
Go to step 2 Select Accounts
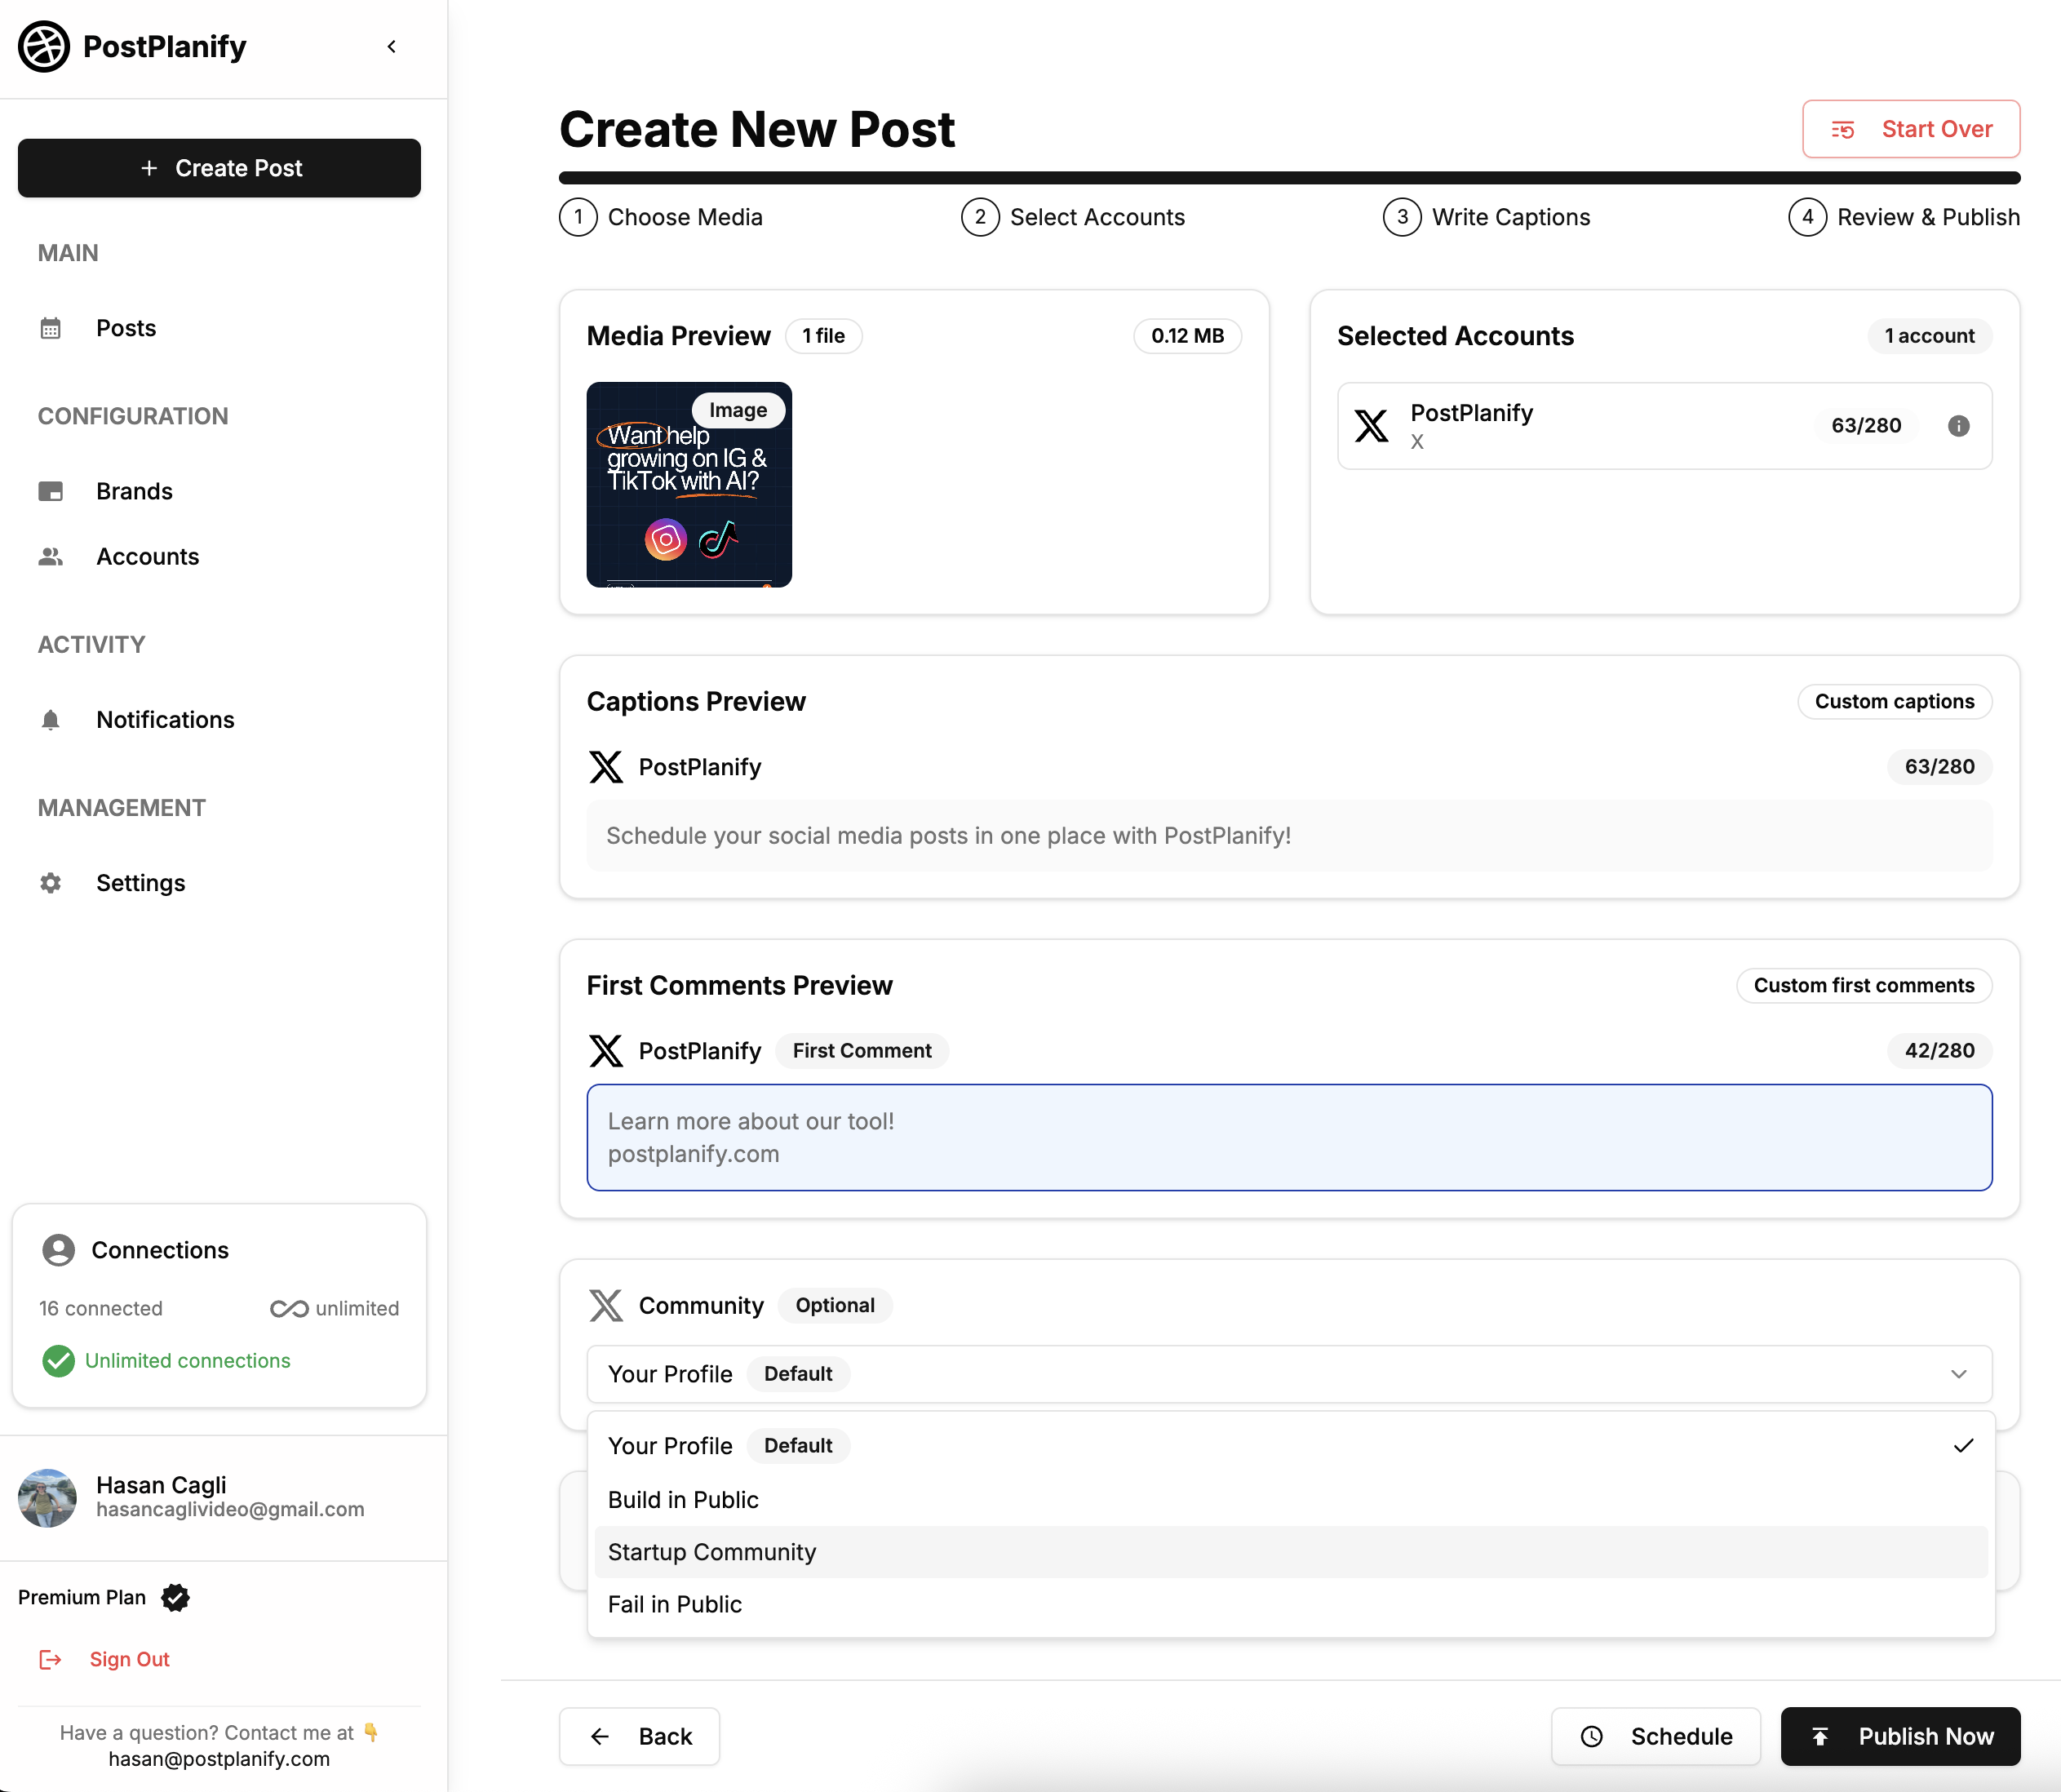pyautogui.click(x=1073, y=217)
